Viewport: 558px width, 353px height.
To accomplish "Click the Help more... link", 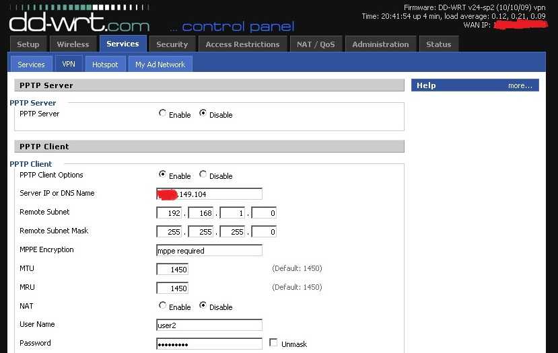I will (520, 85).
